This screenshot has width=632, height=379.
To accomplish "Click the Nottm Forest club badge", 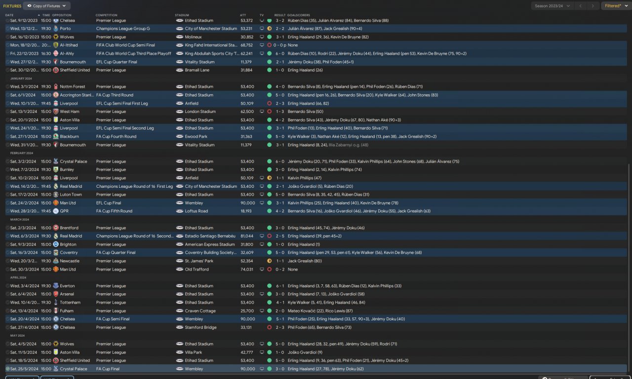I will tap(56, 87).
